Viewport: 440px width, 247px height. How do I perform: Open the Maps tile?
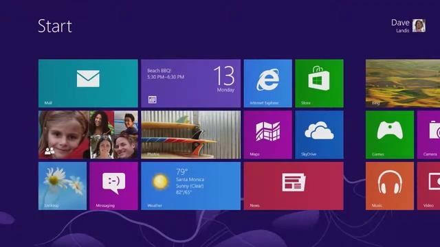[x=268, y=134]
